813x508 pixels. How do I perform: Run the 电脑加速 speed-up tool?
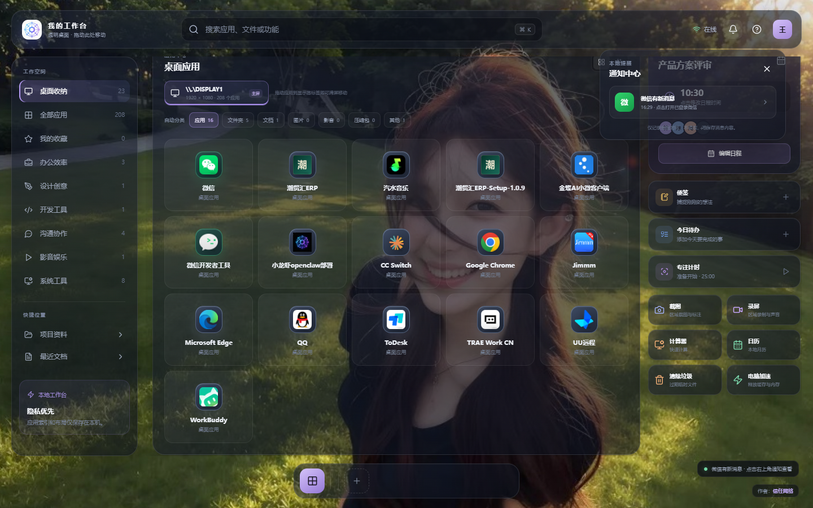pyautogui.click(x=763, y=380)
